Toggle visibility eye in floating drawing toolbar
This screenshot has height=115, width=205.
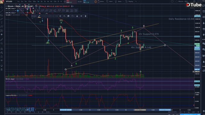pos(81,16)
